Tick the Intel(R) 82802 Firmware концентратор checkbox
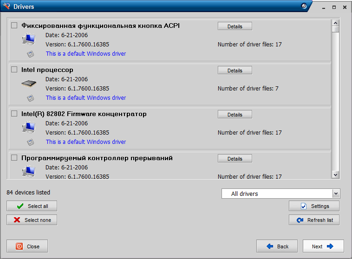 [14, 114]
